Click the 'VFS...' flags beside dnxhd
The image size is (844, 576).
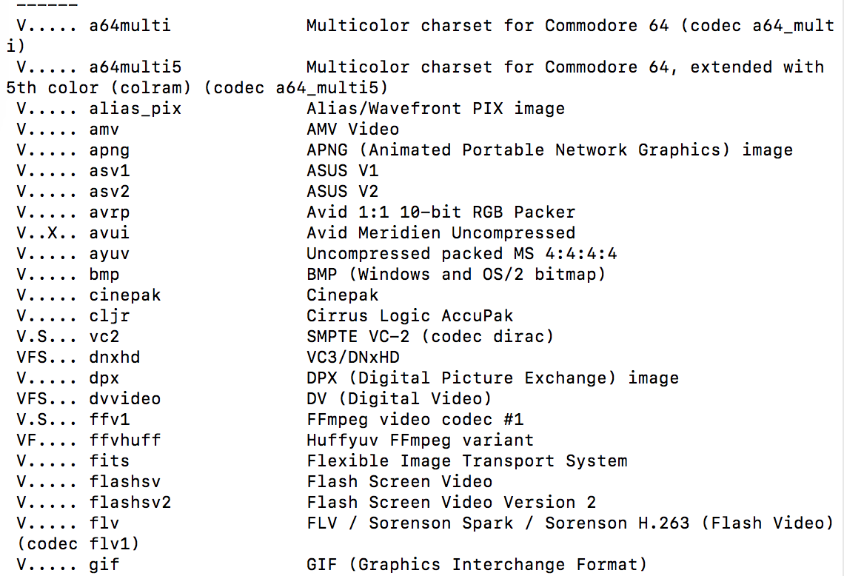tap(47, 358)
